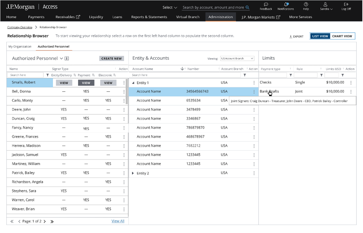Select the List View toggle
363x233 pixels.
(320, 36)
